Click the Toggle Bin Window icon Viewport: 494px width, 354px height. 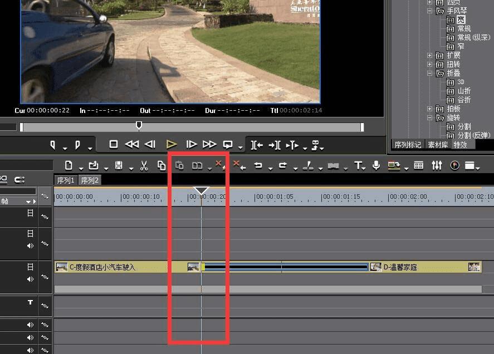click(419, 165)
